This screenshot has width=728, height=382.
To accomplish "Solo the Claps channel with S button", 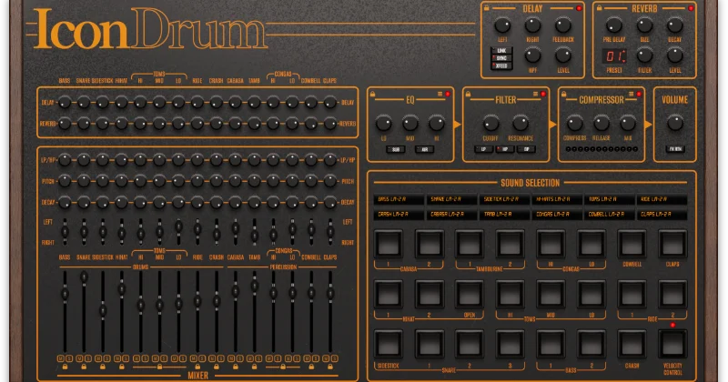I will coord(335,358).
